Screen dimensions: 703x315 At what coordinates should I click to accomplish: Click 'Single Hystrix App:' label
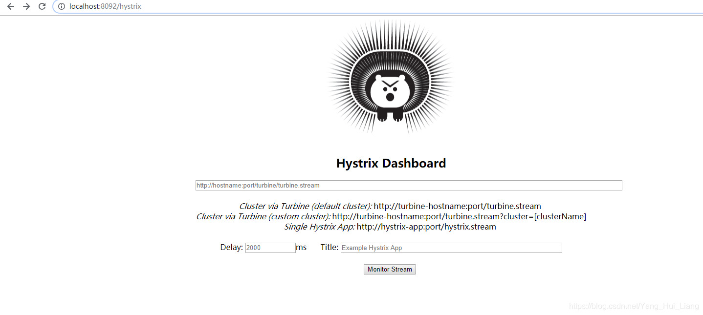pos(320,227)
